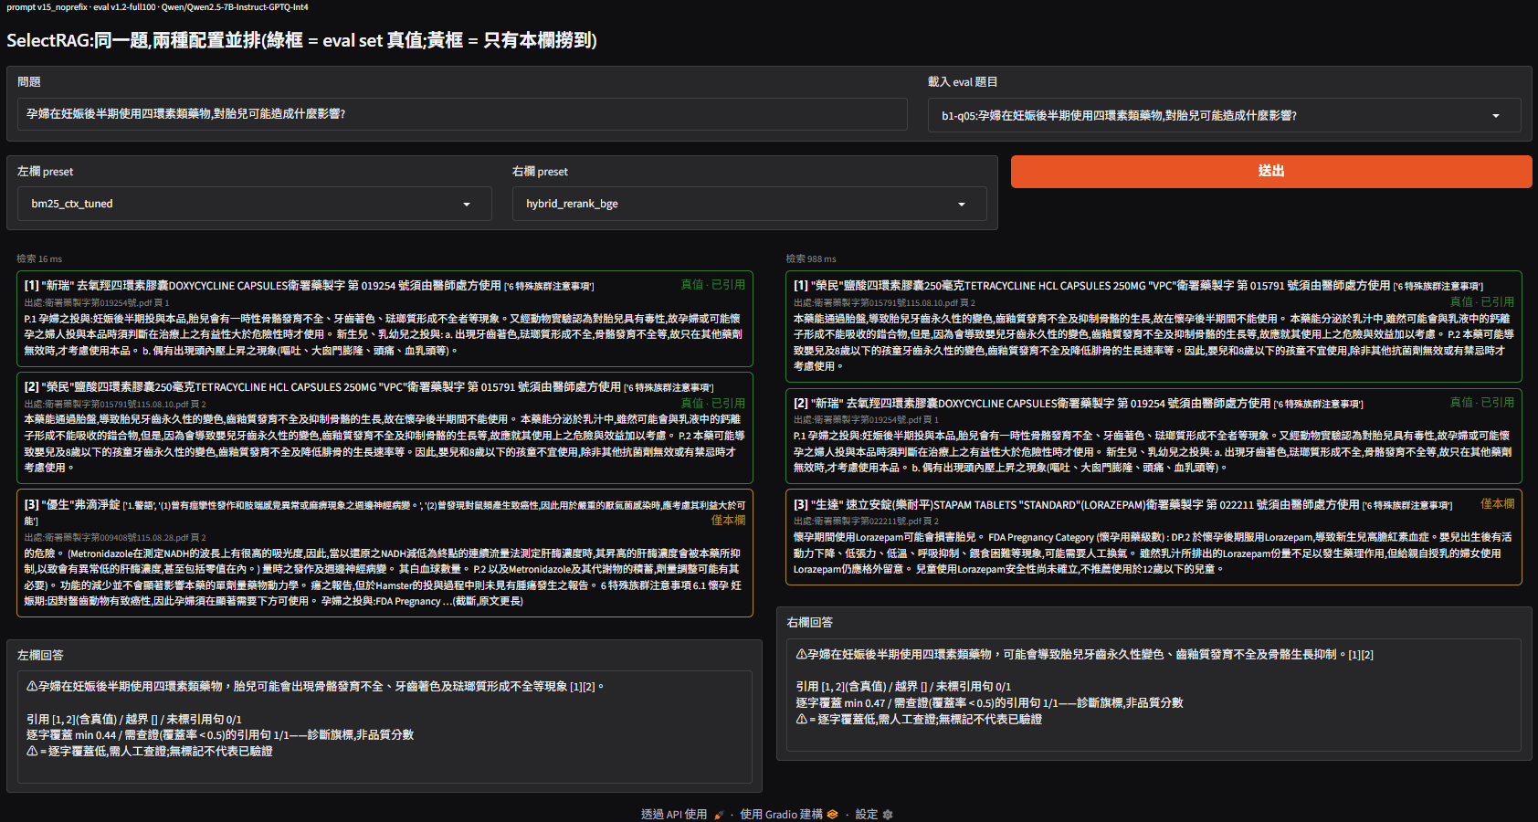Screen dimensions: 1538x822
Task: Click source line 衛署藥製字第022211號.pdf in right column
Action: coord(866,522)
